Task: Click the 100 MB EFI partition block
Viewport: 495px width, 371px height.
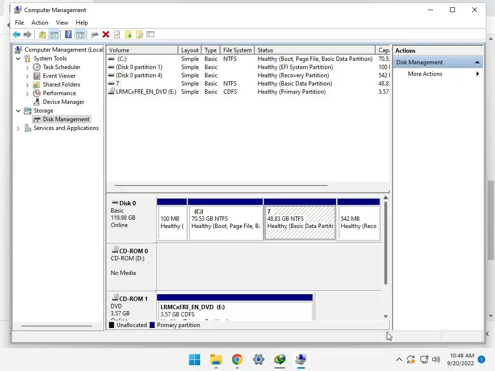Action: pyautogui.click(x=172, y=223)
